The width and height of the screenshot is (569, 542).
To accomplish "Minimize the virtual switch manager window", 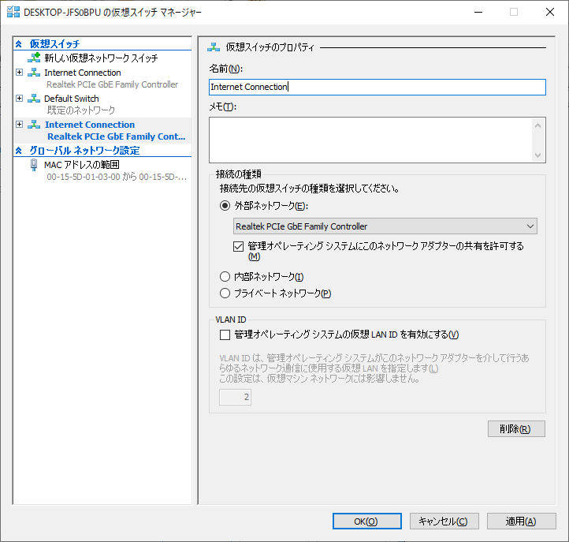I will pyautogui.click(x=478, y=12).
